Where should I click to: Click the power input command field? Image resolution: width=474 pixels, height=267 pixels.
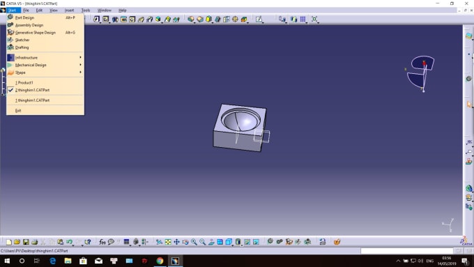(x=406, y=251)
